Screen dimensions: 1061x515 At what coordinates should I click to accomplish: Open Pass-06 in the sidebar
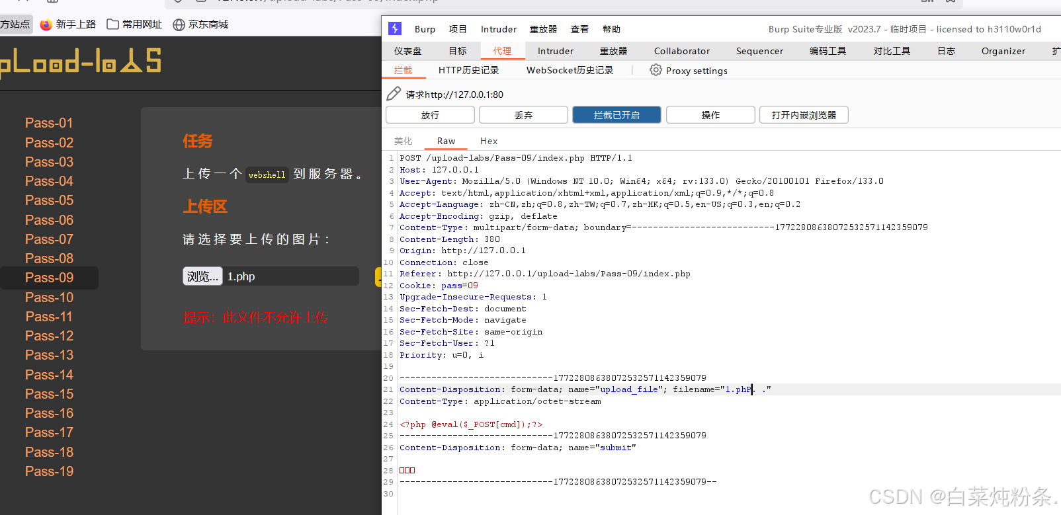[x=49, y=220]
